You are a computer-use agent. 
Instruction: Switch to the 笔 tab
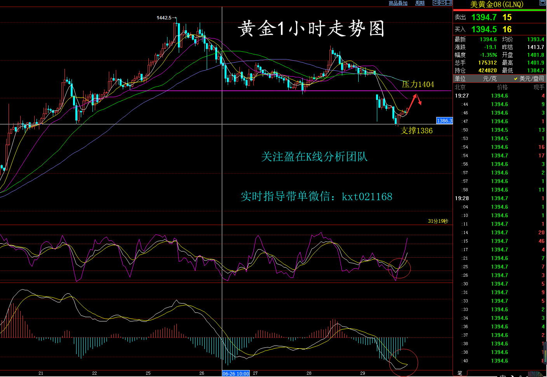point(460,373)
